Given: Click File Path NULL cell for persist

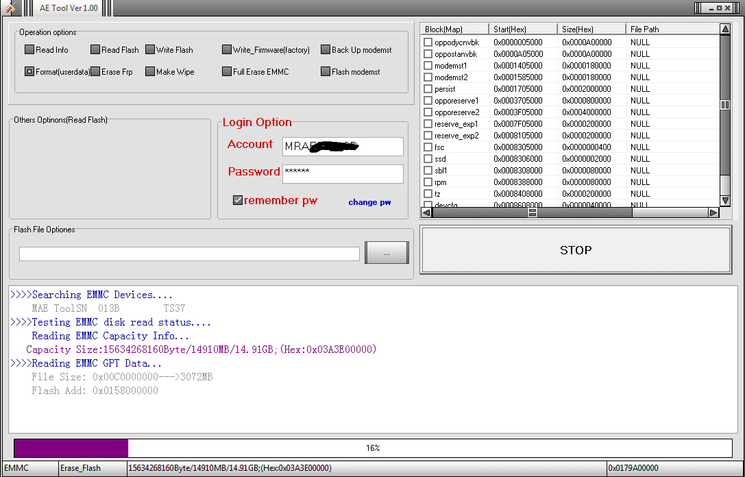Looking at the screenshot, I should coord(639,89).
